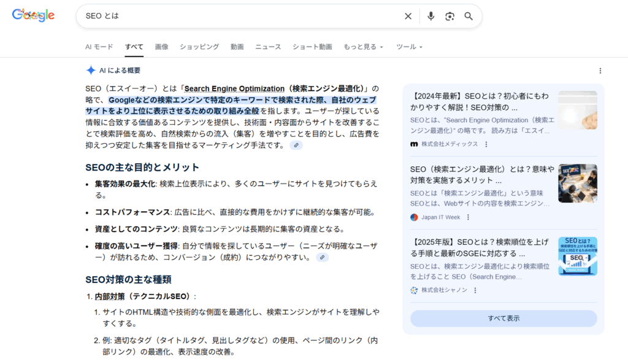This screenshot has height=364, width=628.
Task: Open the ツール dropdown
Action: pyautogui.click(x=408, y=46)
